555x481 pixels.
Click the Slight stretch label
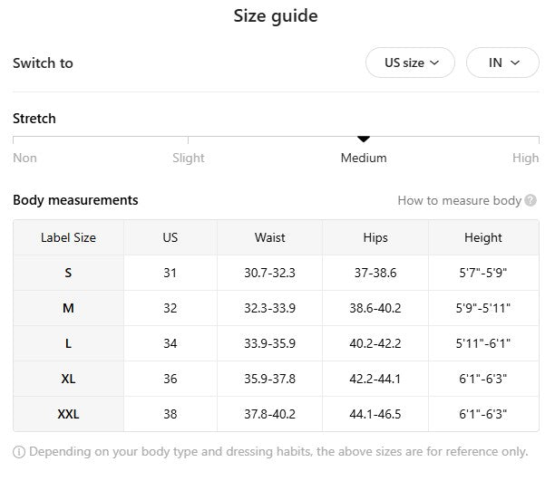pos(189,158)
